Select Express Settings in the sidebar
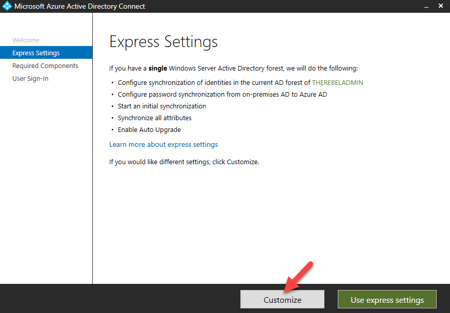The width and height of the screenshot is (450, 313). pos(46,53)
